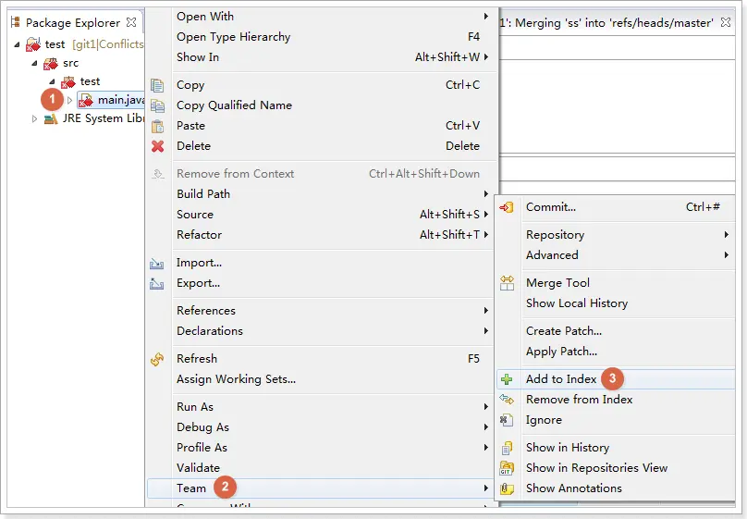Expand the main.java tree node arrow
747x519 pixels.
69,100
